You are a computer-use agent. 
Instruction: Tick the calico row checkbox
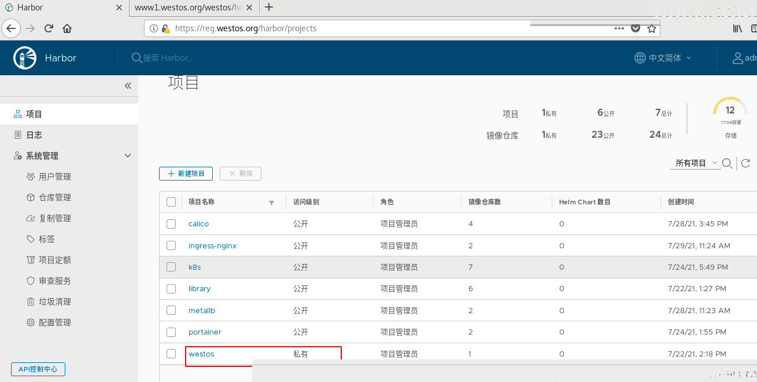[x=171, y=224]
